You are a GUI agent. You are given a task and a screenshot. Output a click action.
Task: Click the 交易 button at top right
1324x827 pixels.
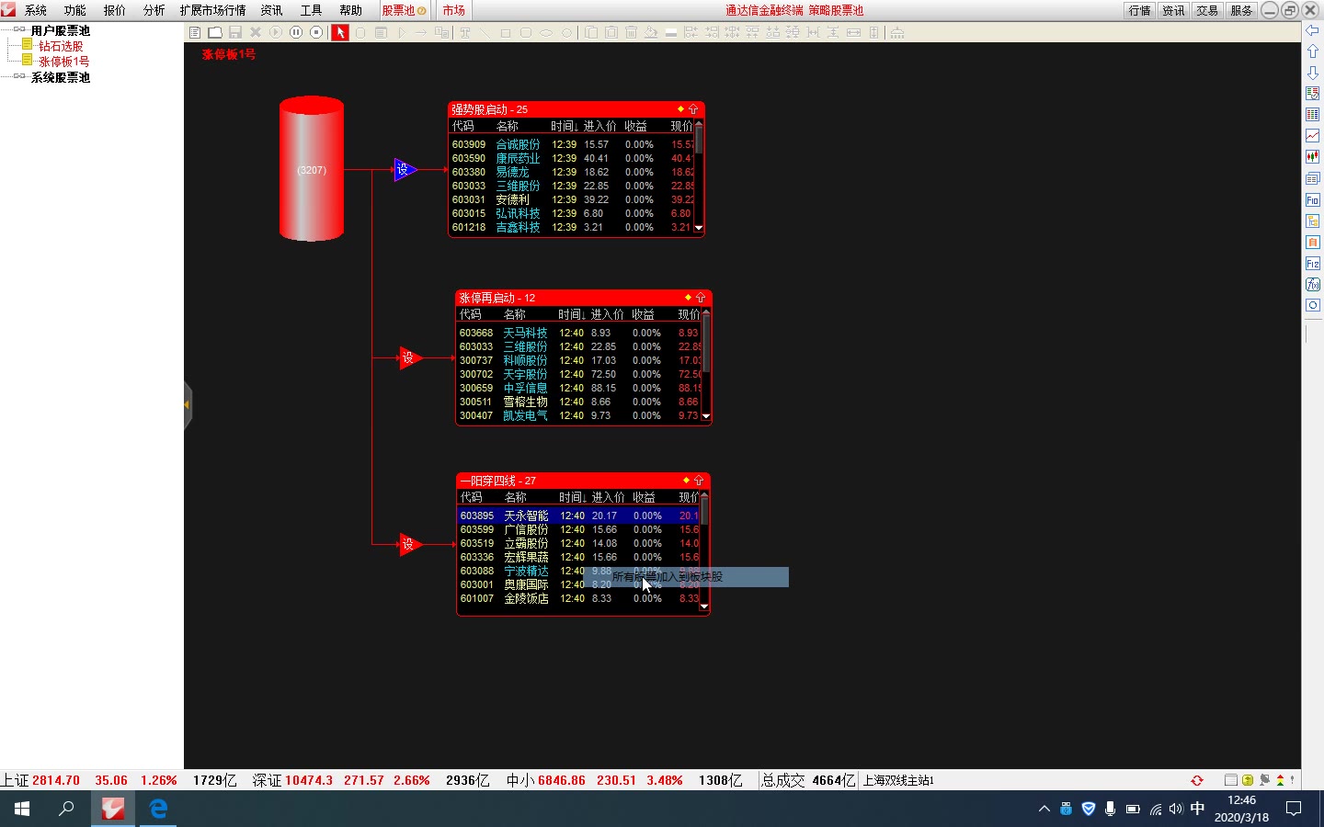pyautogui.click(x=1208, y=10)
